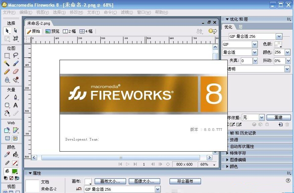Select the Eyedropper tool

point(7,155)
